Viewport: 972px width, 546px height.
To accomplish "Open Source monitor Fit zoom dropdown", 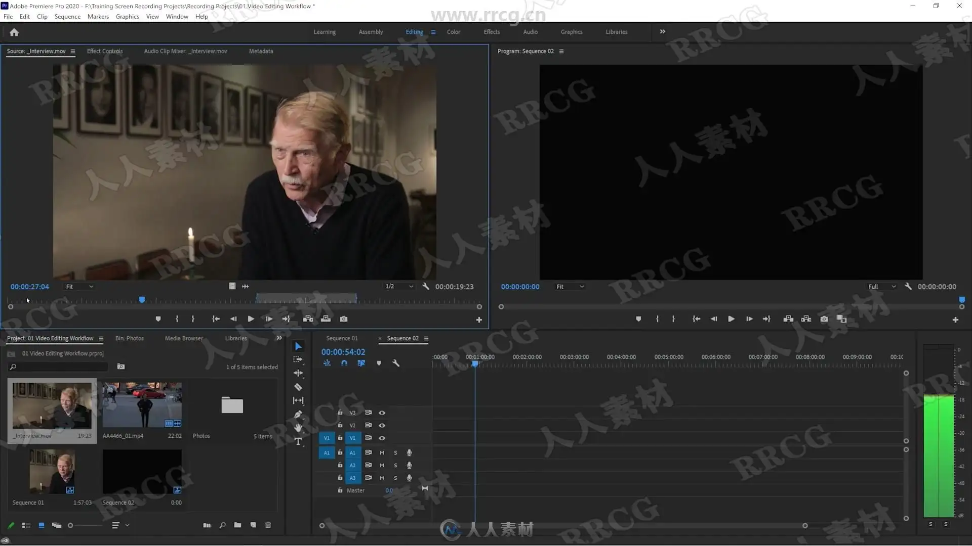I will tap(79, 287).
